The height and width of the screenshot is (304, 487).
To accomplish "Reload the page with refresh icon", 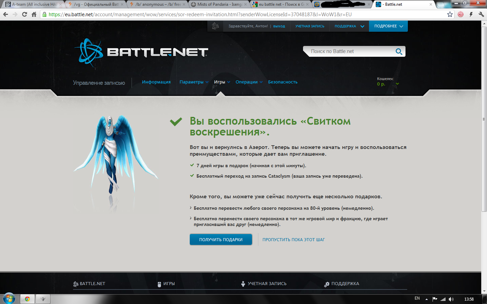I will coord(24,15).
